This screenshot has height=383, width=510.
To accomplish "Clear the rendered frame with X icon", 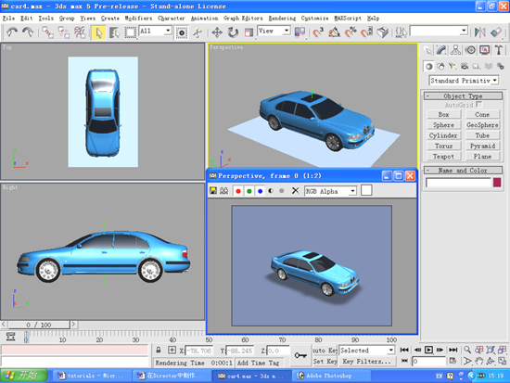I will click(295, 191).
